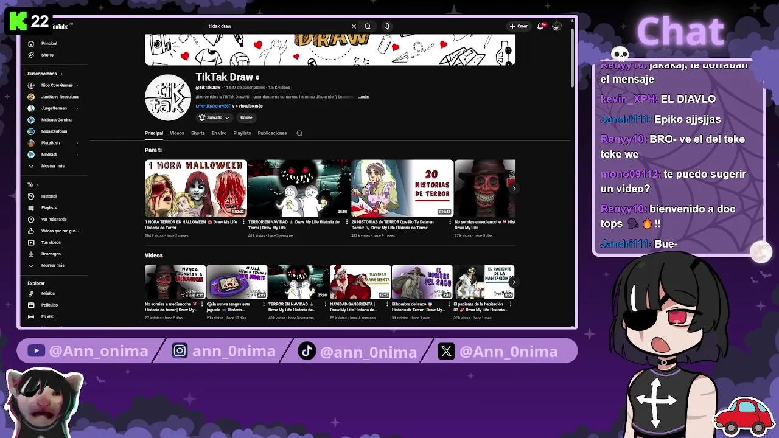779x438 pixels.
Task: Open the Principal home icon in sidebar
Action: (31, 43)
